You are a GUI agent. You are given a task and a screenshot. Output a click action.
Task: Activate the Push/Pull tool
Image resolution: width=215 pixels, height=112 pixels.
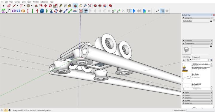(x=36, y=6)
